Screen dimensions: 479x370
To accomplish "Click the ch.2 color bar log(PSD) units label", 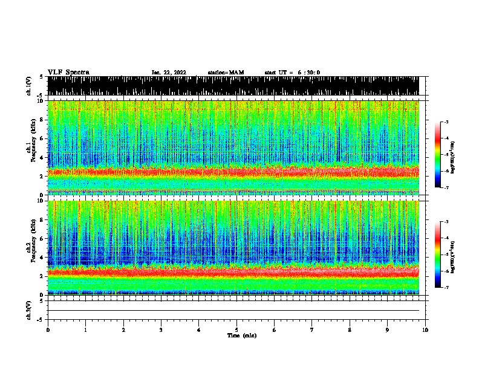I will 453,257.
